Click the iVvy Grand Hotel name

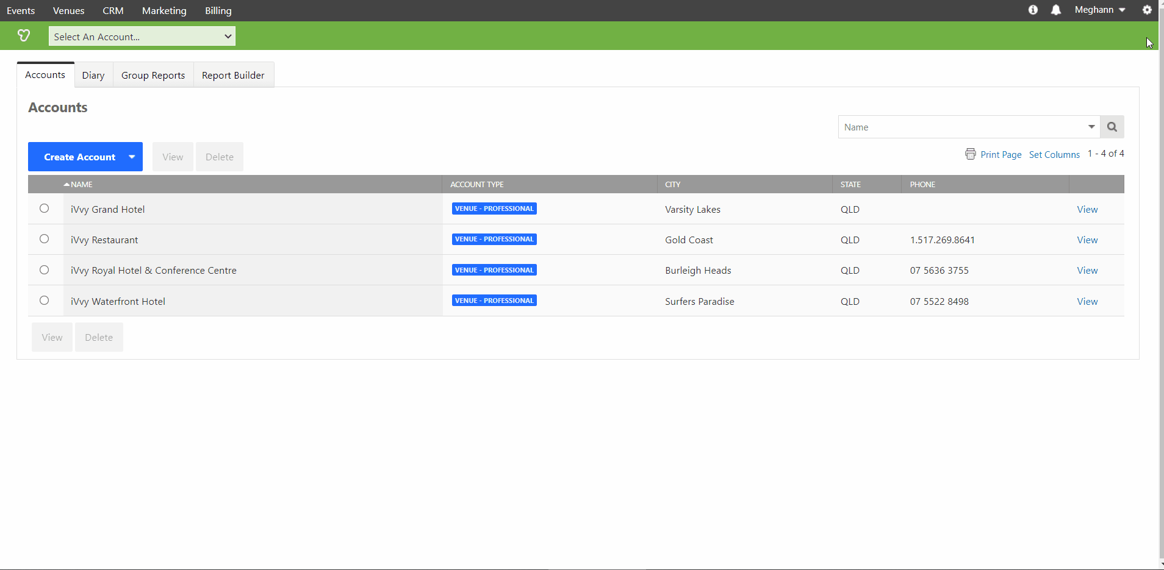(108, 209)
